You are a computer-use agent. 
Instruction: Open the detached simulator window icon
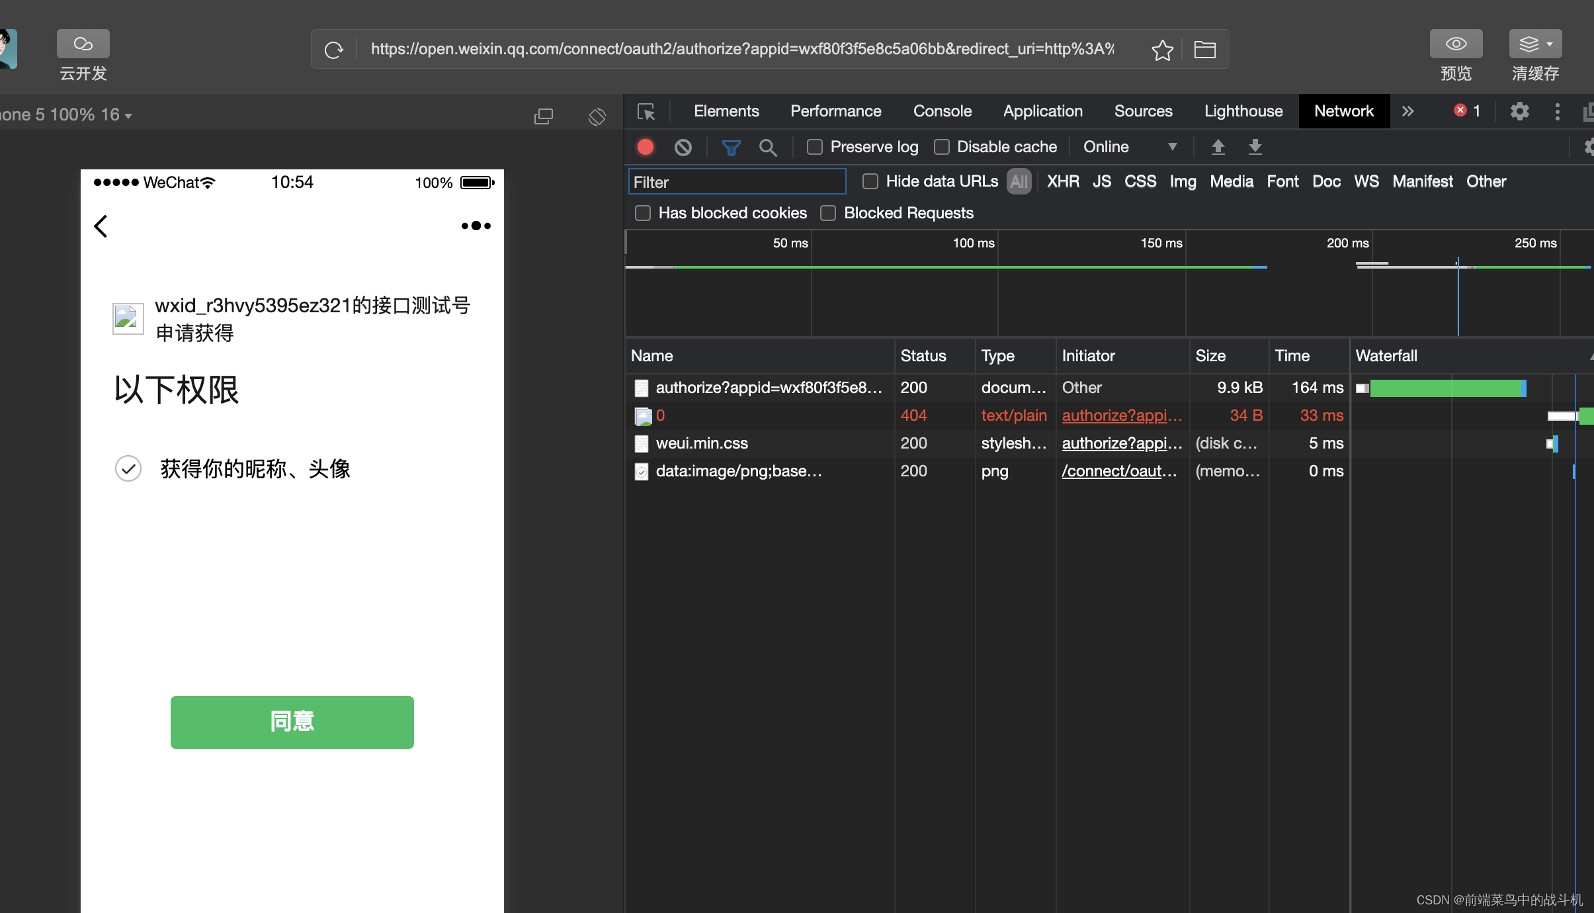point(544,116)
